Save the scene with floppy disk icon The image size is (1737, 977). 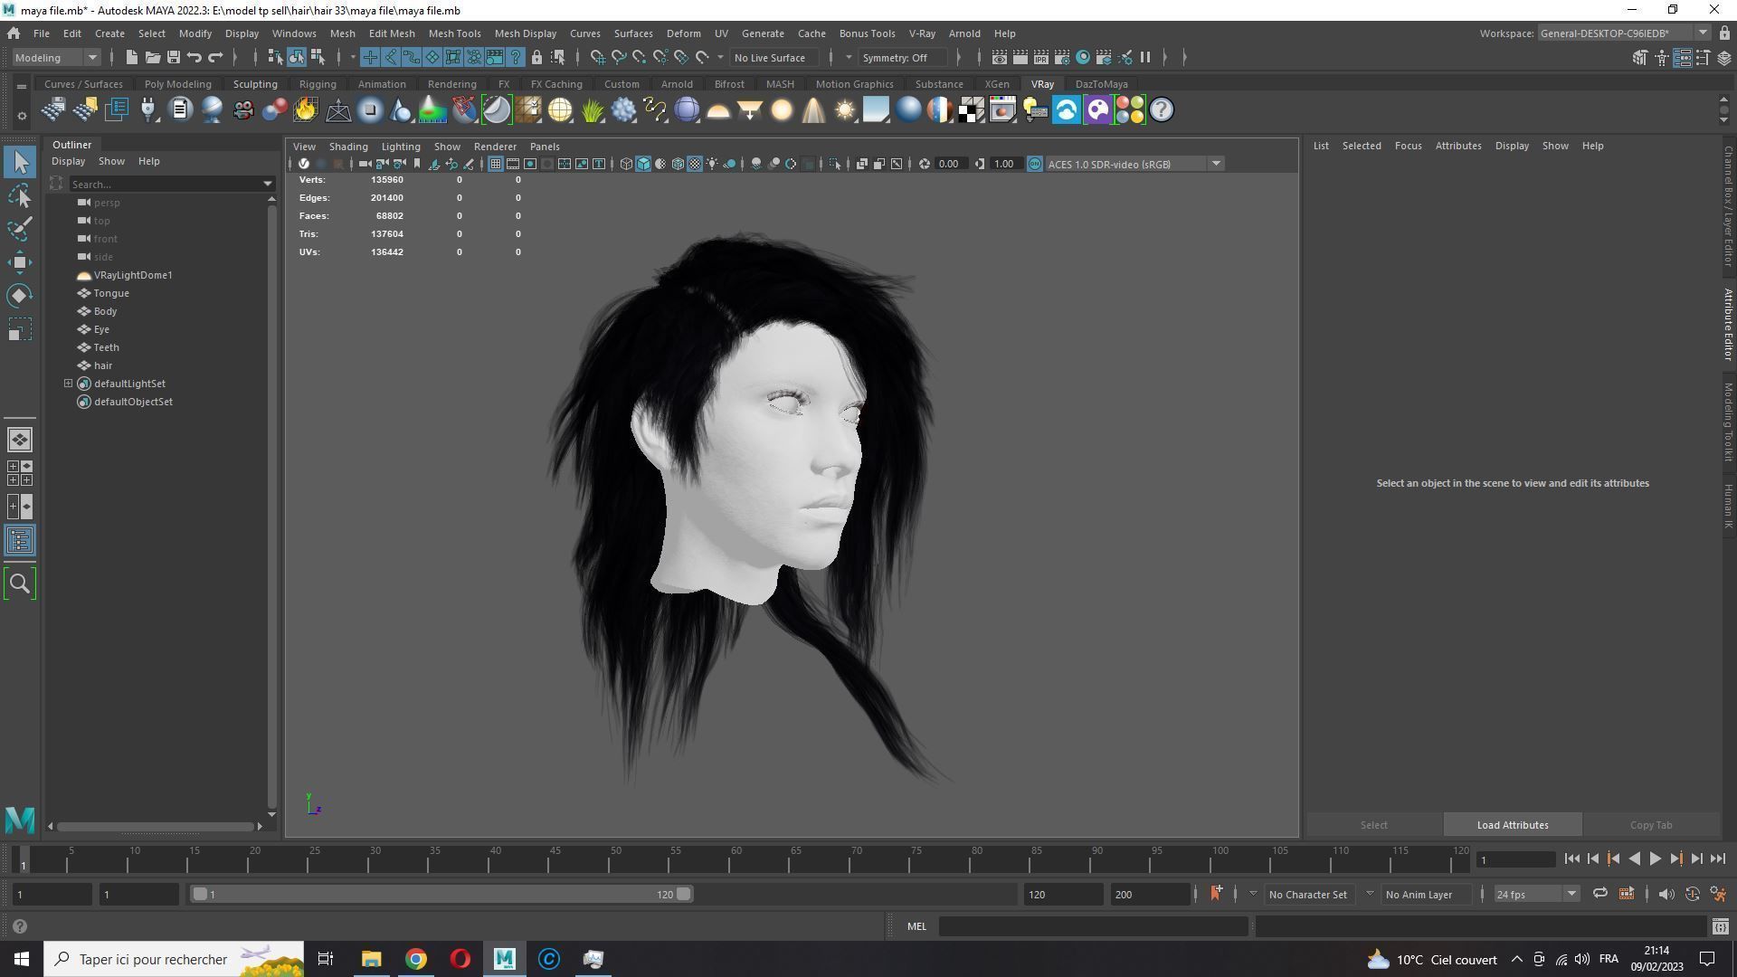click(x=173, y=57)
